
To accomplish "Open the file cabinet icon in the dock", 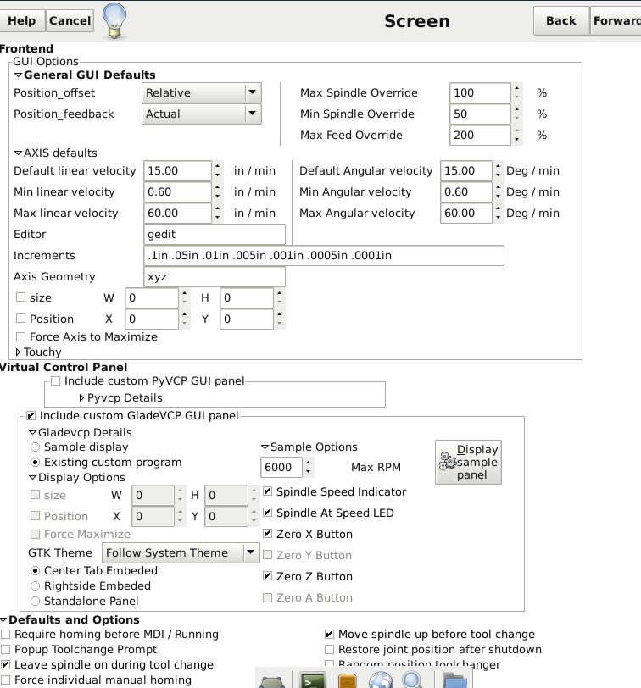I will 348,681.
